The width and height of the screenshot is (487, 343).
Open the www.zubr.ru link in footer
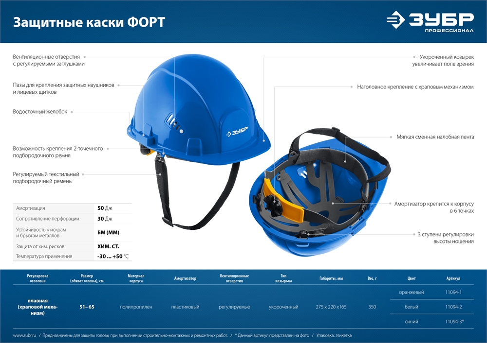(25, 335)
